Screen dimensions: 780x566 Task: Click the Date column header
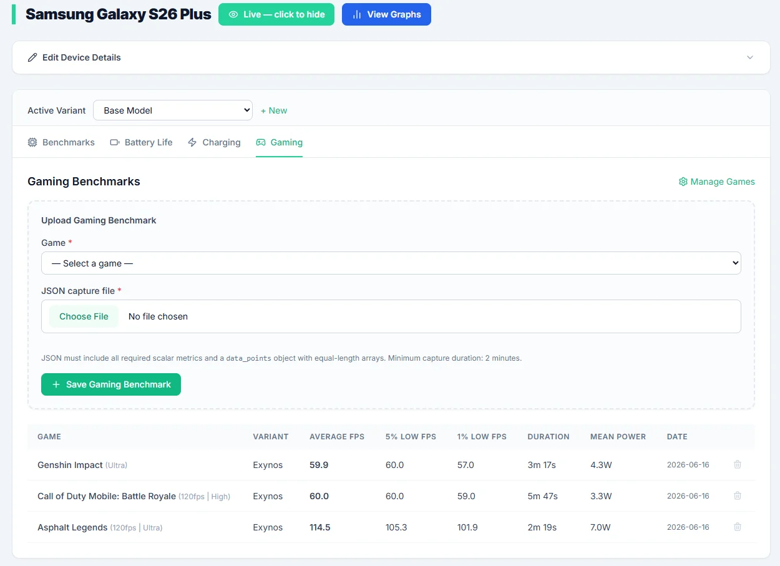677,437
